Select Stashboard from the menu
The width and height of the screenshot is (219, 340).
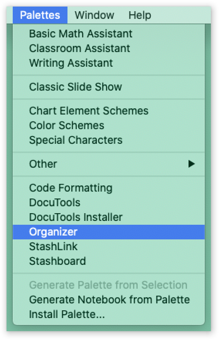pos(108,261)
